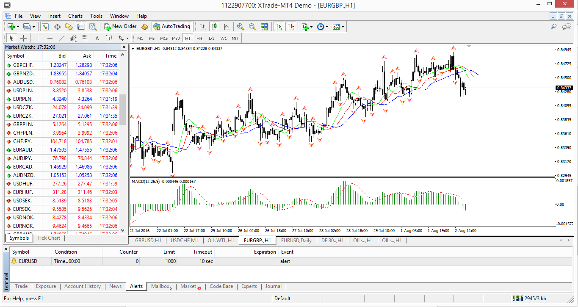
Task: Select the Fibonacci retracement tool
Action: pos(85,38)
